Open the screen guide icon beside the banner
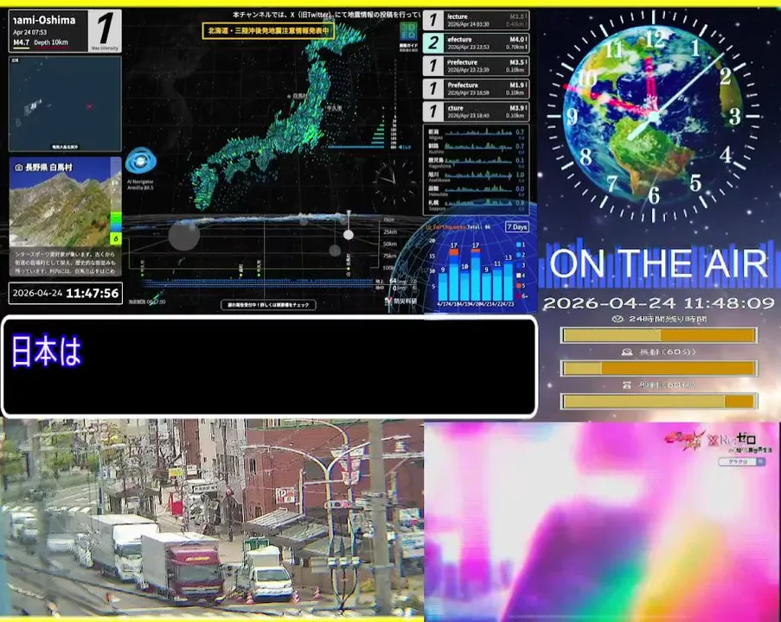Viewport: 781px width, 622px height. point(408,32)
